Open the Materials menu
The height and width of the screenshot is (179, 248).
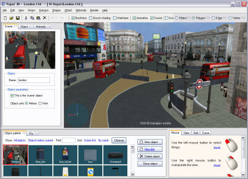click(81, 11)
